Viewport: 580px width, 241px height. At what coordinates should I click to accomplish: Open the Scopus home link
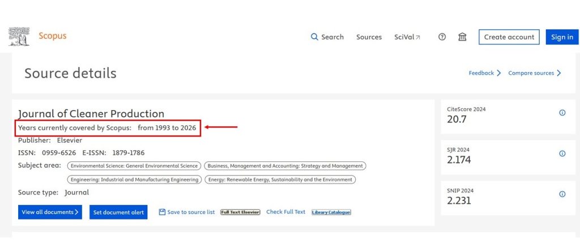53,36
